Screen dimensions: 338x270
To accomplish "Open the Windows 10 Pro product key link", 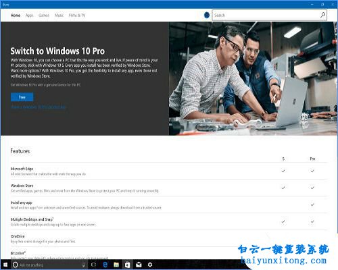I will click(38, 107).
